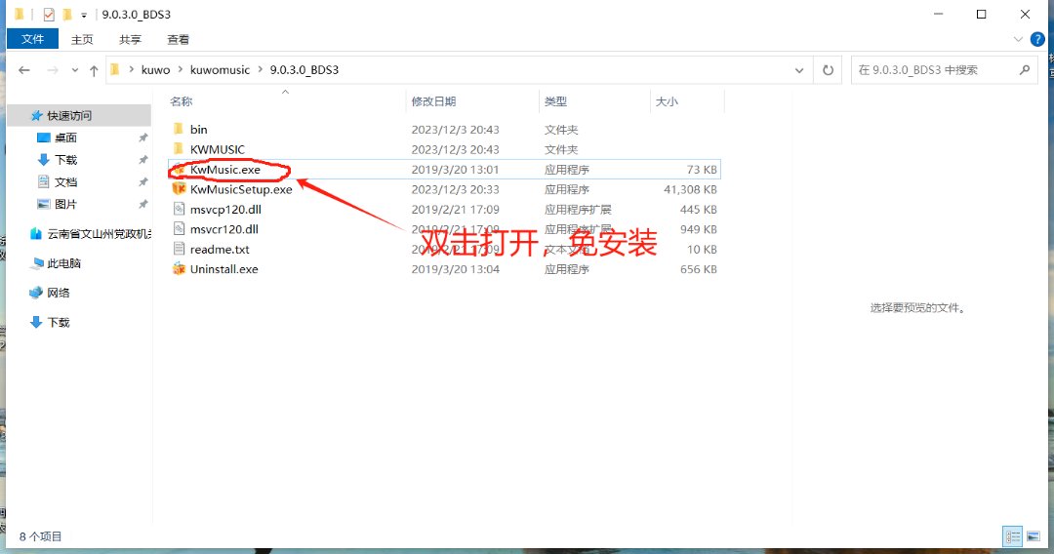This screenshot has height=554, width=1054.
Task: Select the KwMusicSetup.exe installer icon
Action: click(x=179, y=189)
